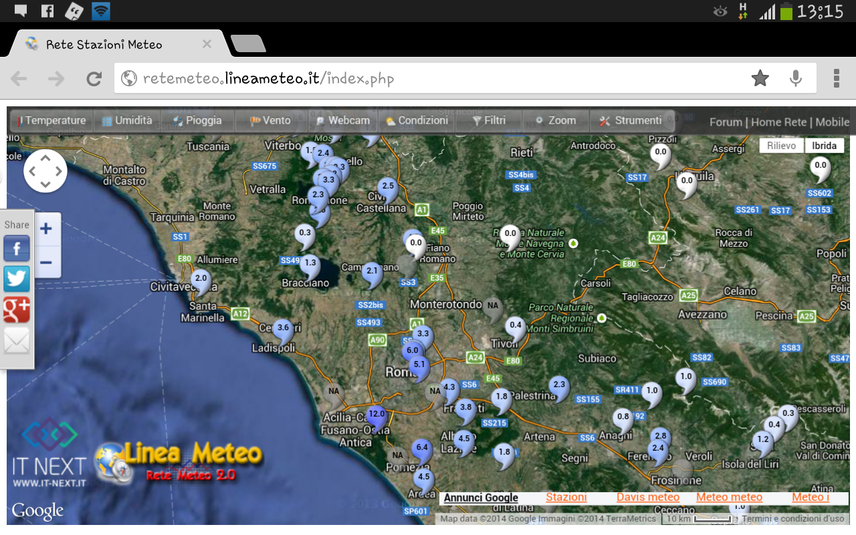Zoom out the map with minus button
856x535 pixels.
pos(46,262)
